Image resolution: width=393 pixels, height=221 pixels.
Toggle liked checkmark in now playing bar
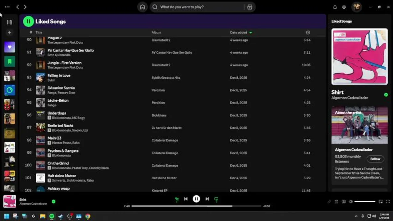[x=54, y=202]
